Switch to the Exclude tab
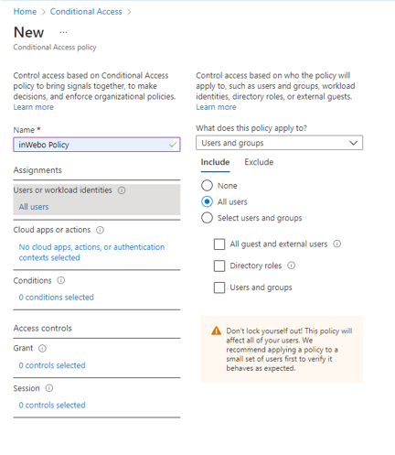Image resolution: width=395 pixels, height=455 pixels. coord(259,162)
